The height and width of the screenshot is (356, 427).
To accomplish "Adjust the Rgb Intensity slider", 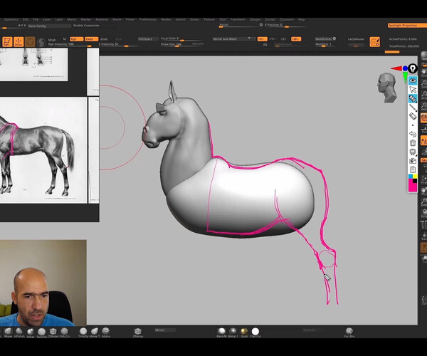I will point(70,44).
